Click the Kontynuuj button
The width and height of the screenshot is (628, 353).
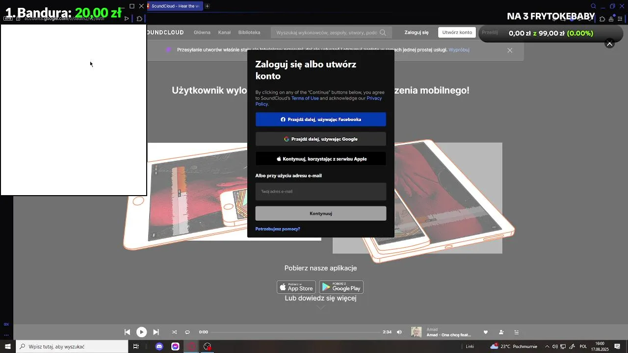click(321, 213)
